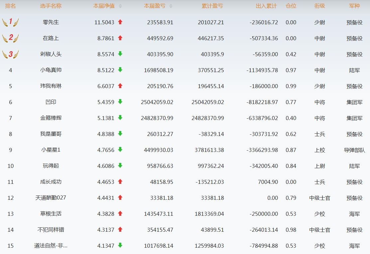Viewport: 370px width, 254px height.
Task: Click the green down arrow beside 8.5574
Action: pos(120,54)
